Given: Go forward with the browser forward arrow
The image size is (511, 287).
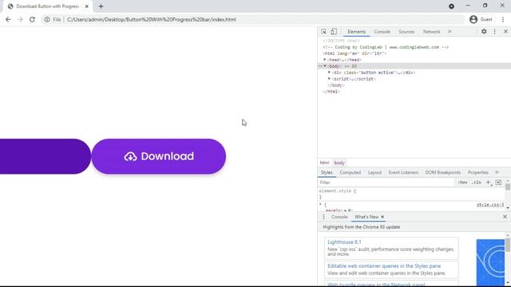Looking at the screenshot, I should 20,19.
